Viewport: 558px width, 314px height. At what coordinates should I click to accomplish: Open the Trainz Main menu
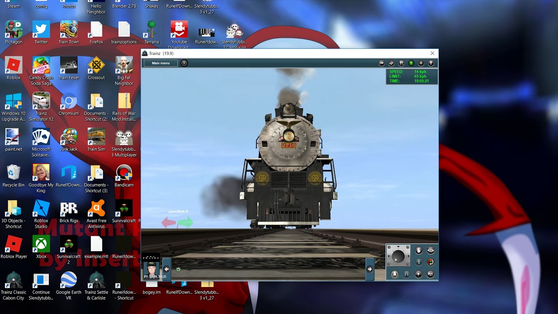pos(160,63)
